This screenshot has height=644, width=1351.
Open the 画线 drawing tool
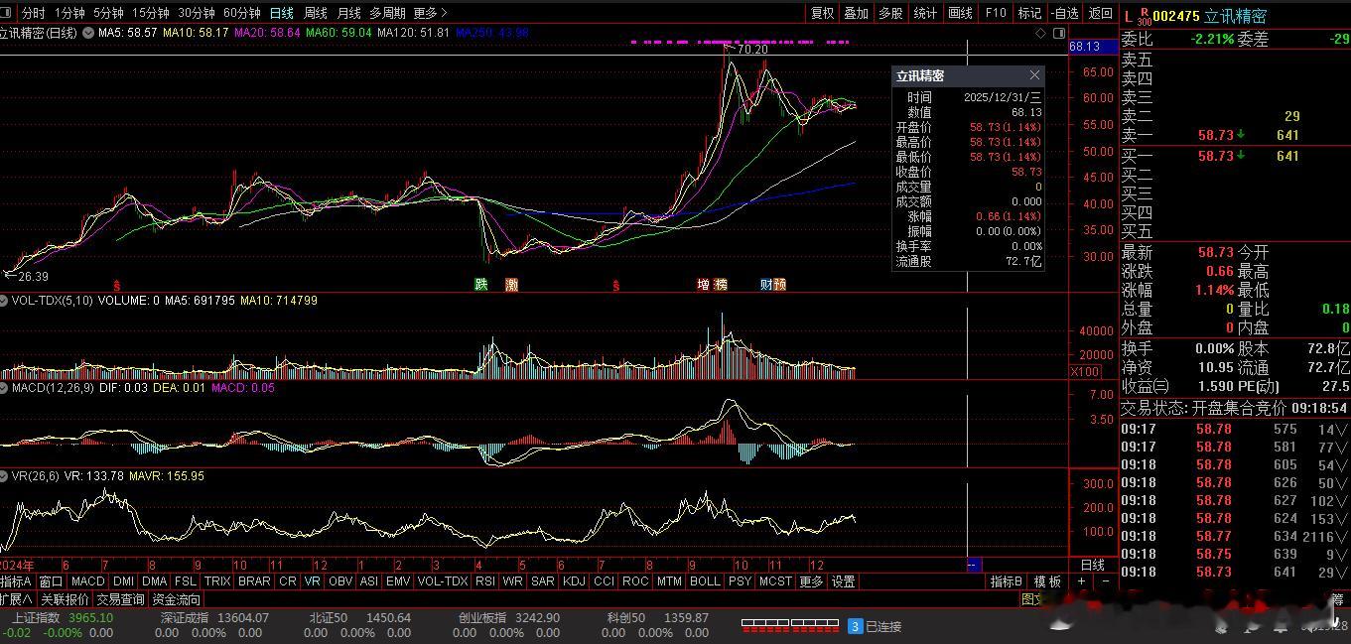960,13
